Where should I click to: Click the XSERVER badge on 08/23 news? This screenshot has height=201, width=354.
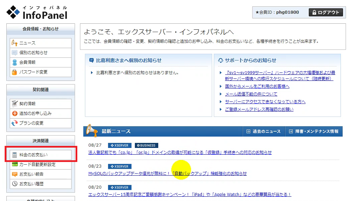(120, 166)
